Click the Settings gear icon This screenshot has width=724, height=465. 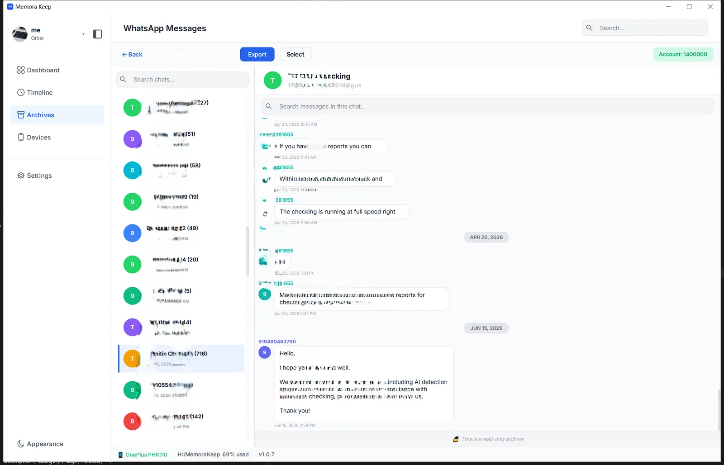[21, 176]
